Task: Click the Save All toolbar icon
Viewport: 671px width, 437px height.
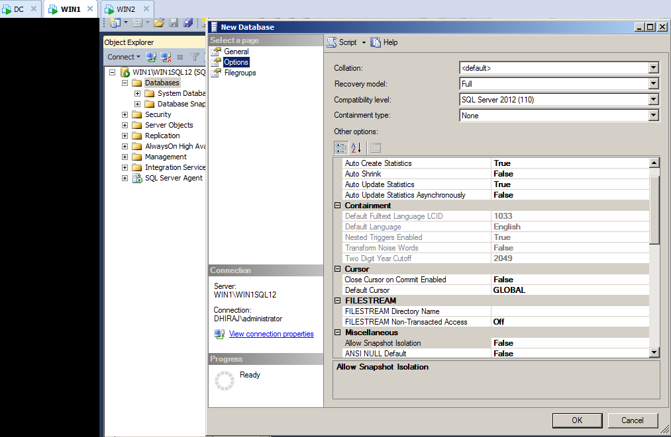Action: click(x=187, y=22)
